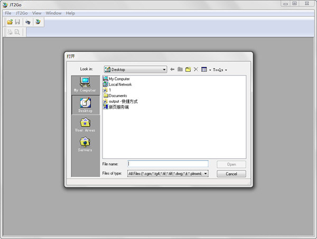Image resolution: width=317 pixels, height=239 pixels.
Task: Open the Tools dropdown menu
Action: click(x=220, y=70)
